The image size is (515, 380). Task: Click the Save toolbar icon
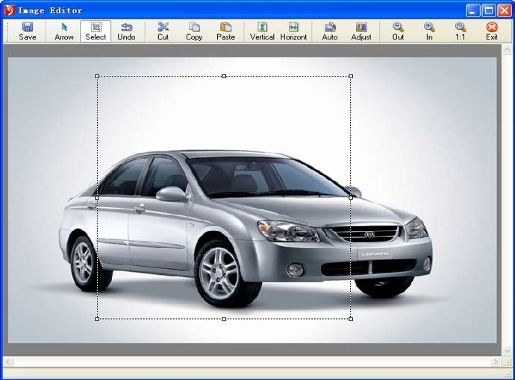click(x=28, y=31)
